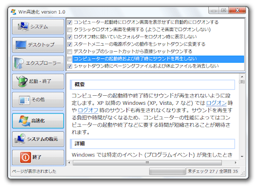Select the 起動・終了 power plug icon
The height and width of the screenshot is (187, 257).
click(22, 81)
